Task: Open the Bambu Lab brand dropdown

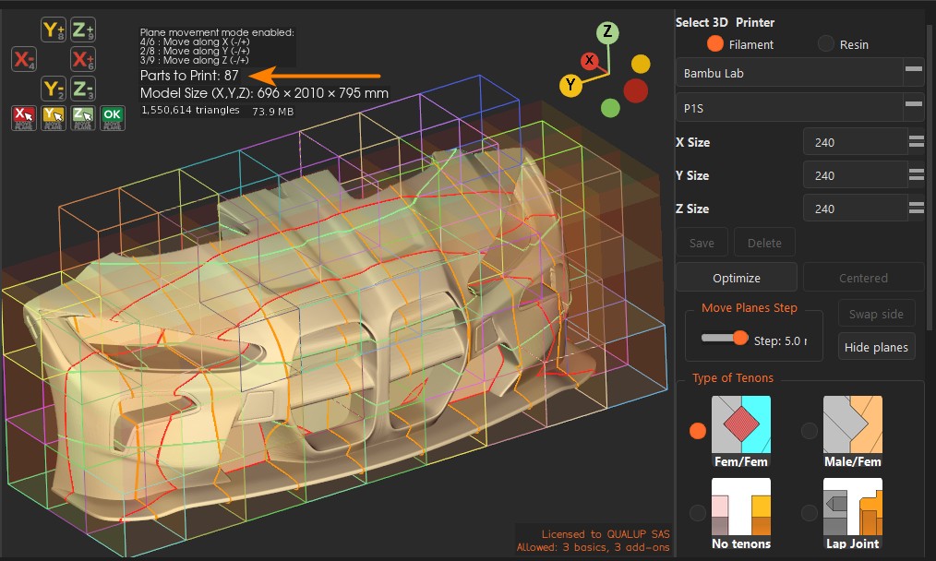Action: (800, 73)
